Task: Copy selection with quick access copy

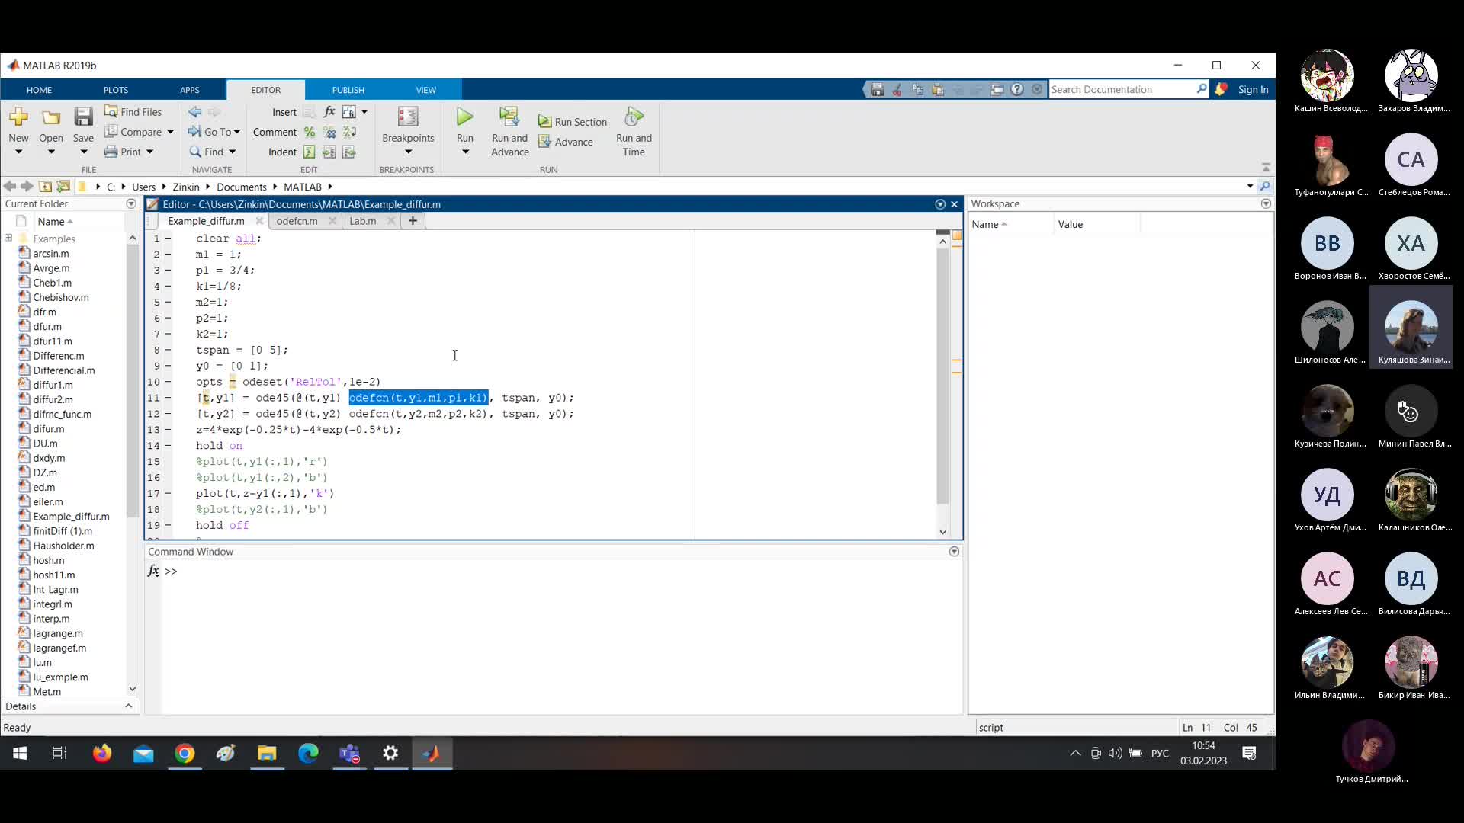Action: tap(917, 89)
